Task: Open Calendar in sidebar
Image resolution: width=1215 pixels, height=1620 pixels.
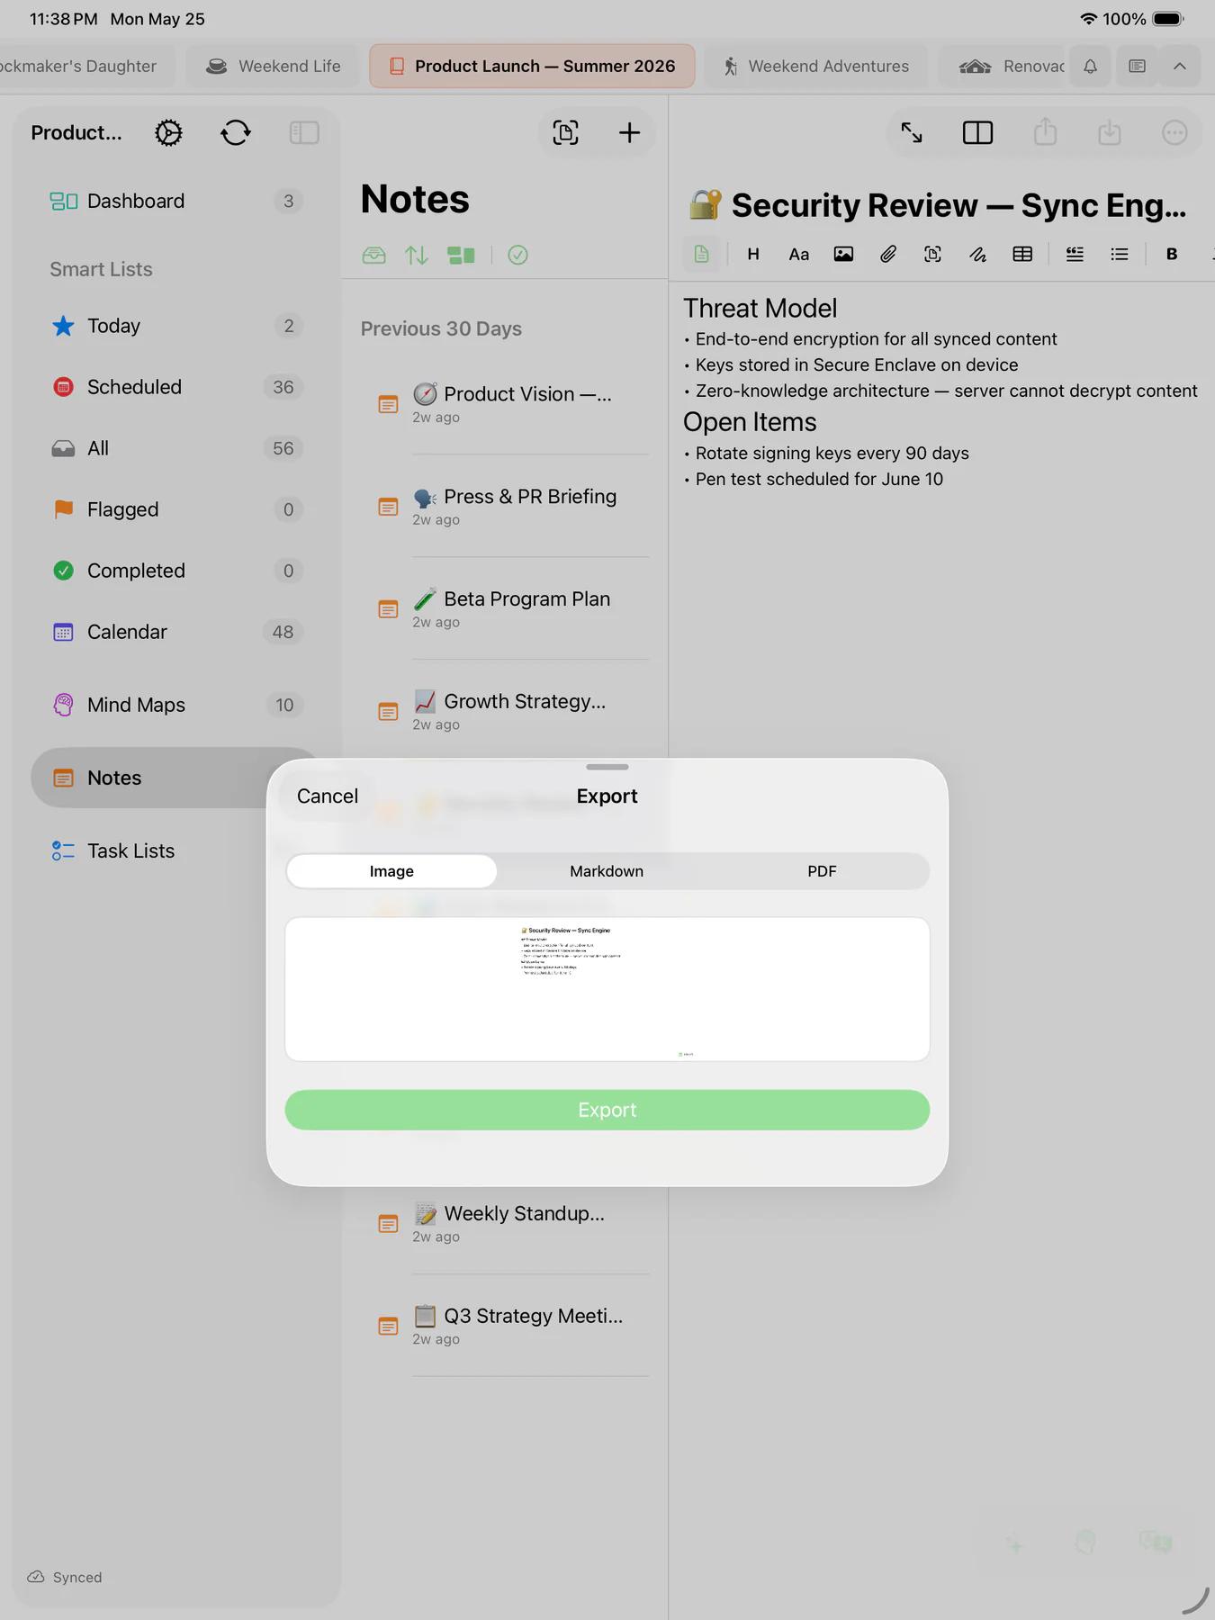Action: click(x=175, y=632)
